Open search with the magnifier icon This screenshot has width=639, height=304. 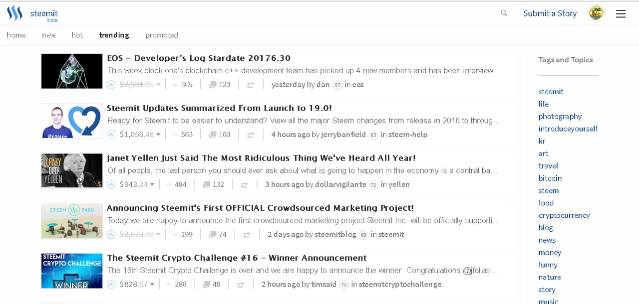(x=504, y=13)
